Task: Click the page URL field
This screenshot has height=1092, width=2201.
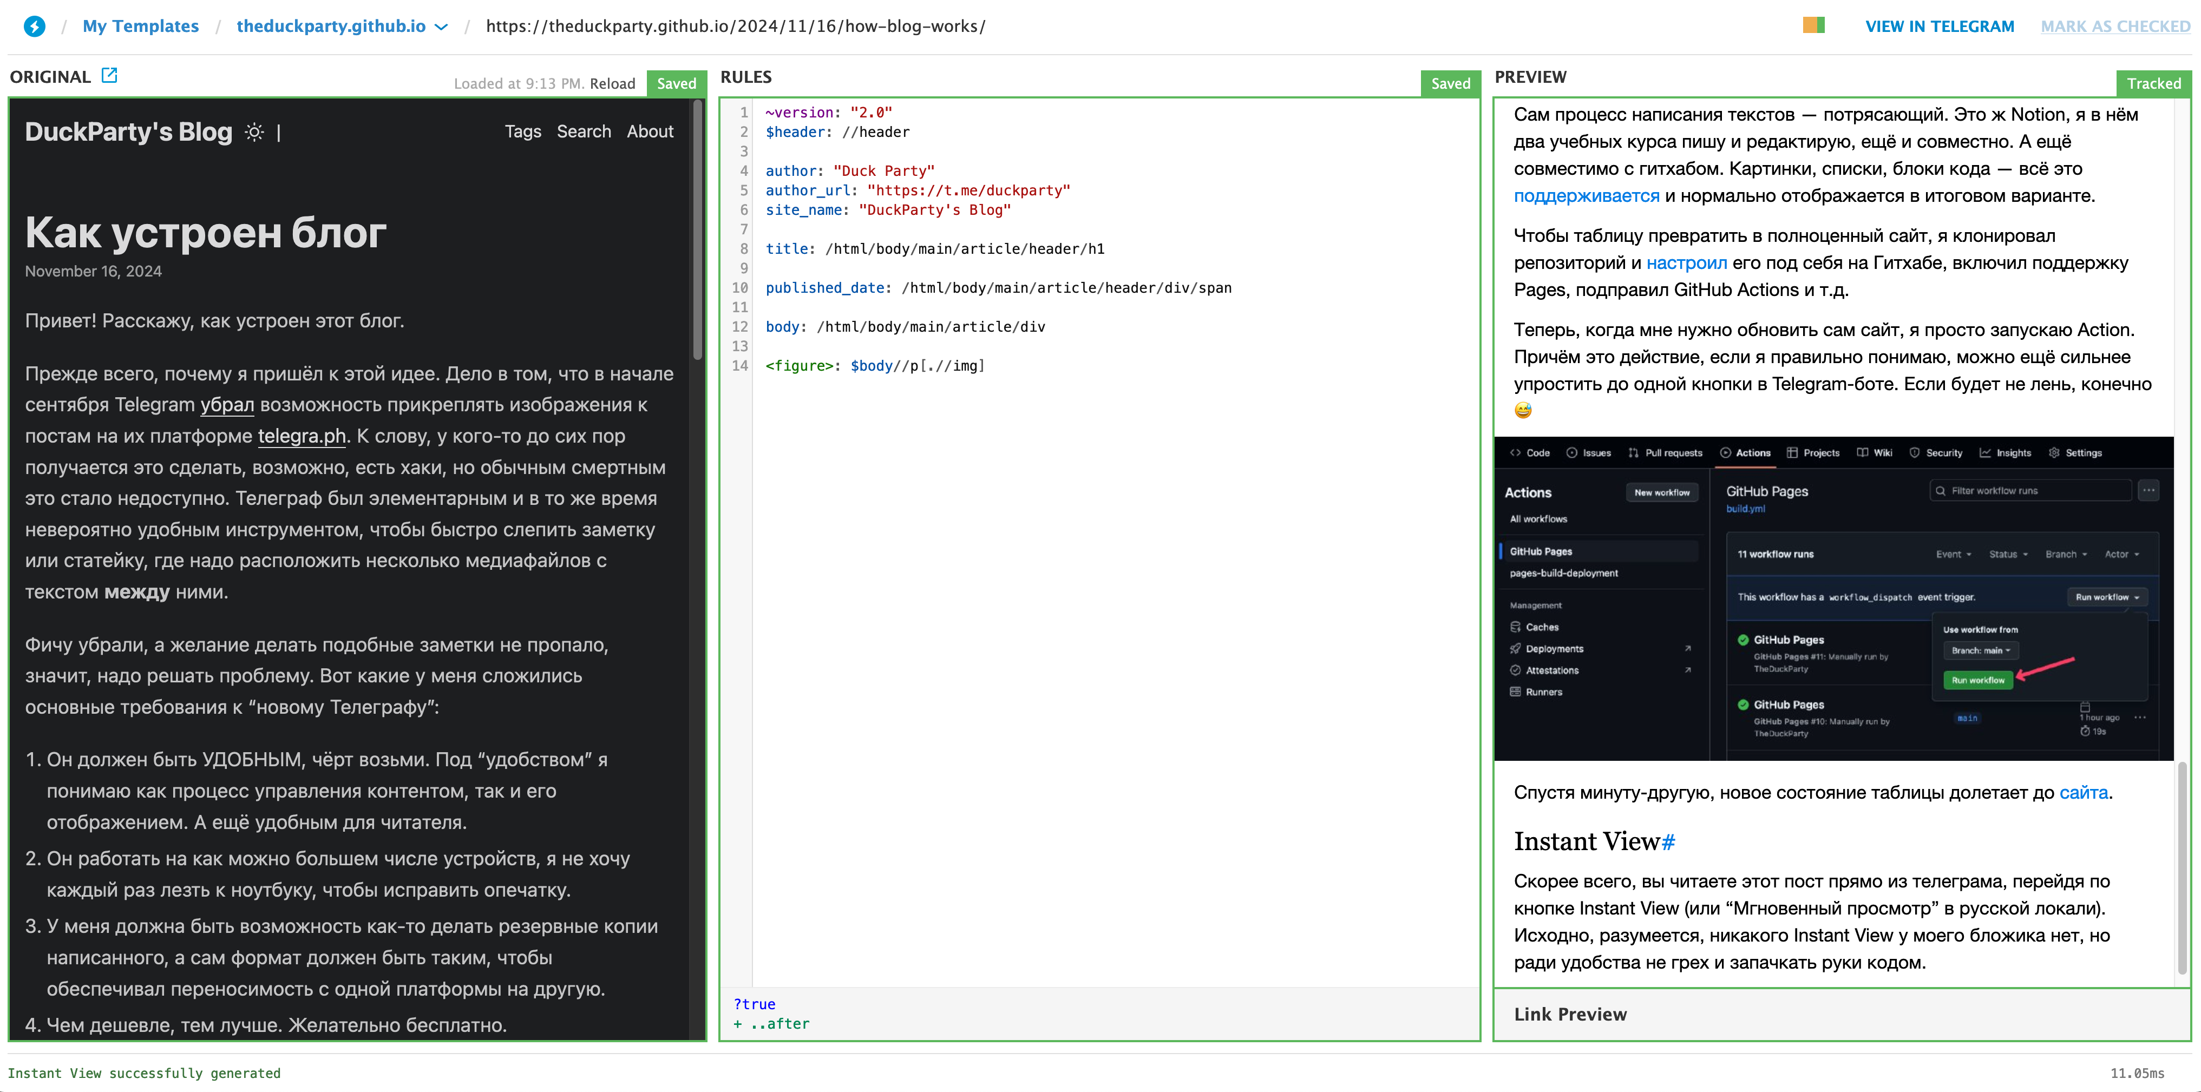Action: click(x=735, y=27)
